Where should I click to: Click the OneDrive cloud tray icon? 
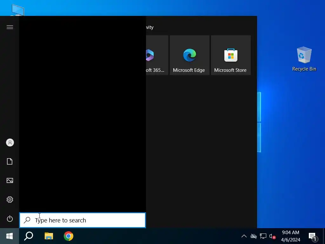point(254,236)
